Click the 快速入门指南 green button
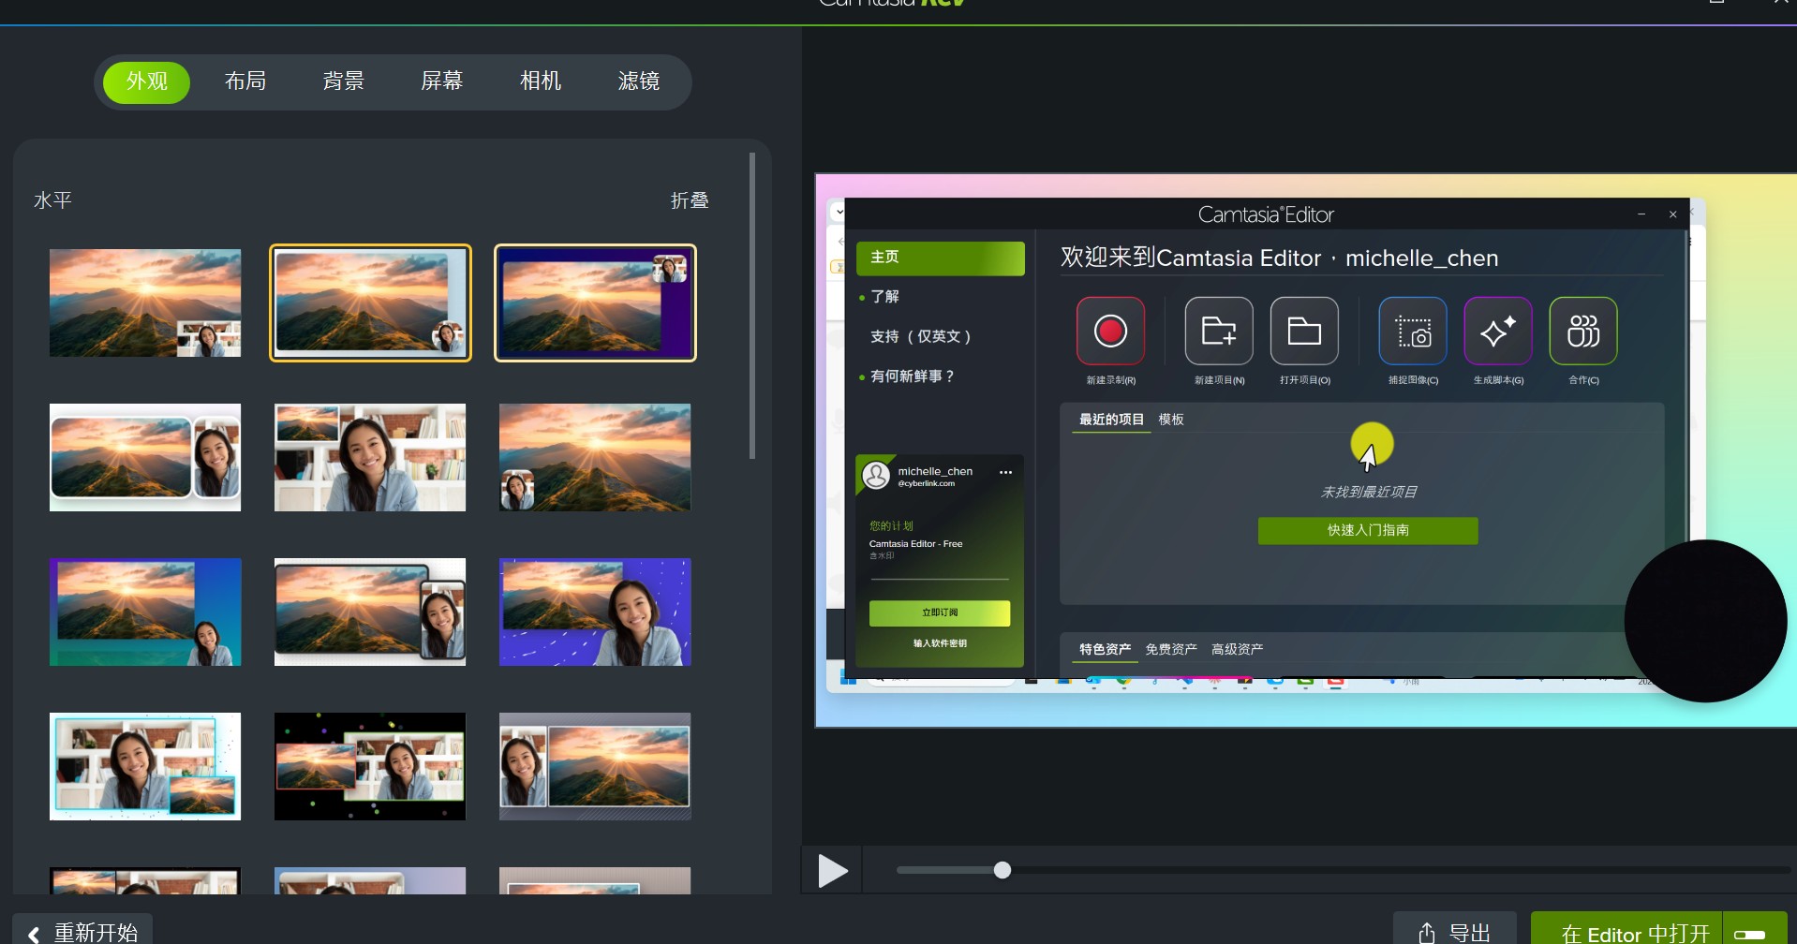This screenshot has width=1797, height=944. (x=1368, y=530)
